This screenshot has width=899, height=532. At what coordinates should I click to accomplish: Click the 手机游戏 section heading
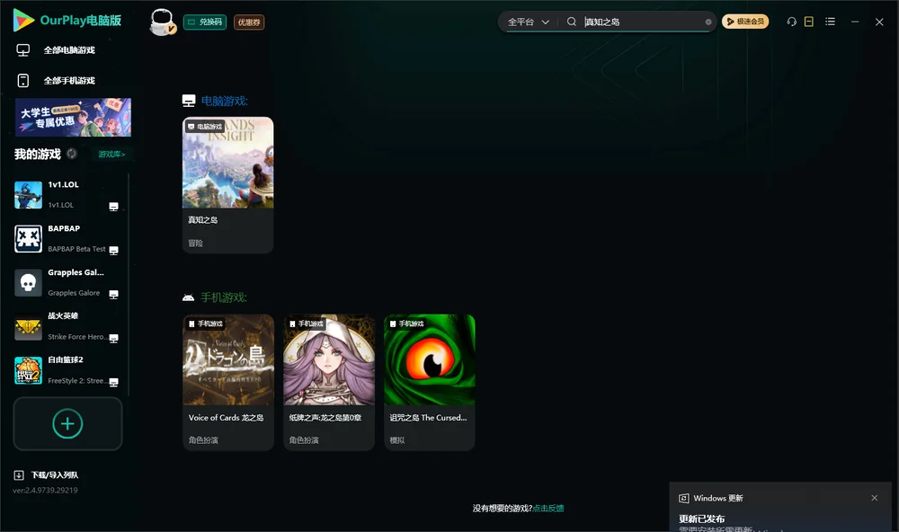coord(224,297)
